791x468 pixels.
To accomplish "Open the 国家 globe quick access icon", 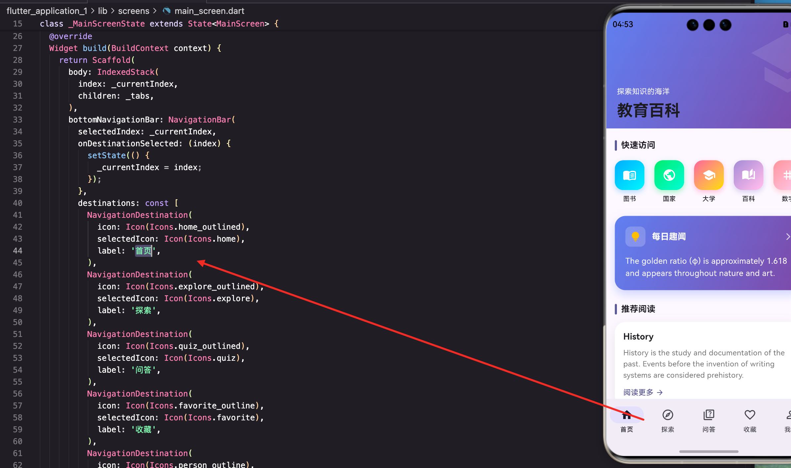I will point(669,175).
